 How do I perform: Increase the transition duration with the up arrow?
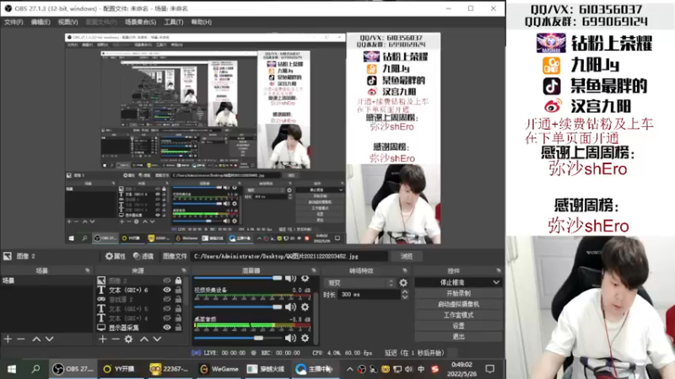pos(405,291)
